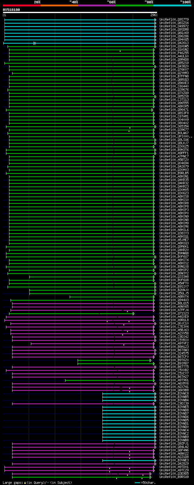194x485 pixels.
Task: Select the UniRef100_B9N1X8 label
Action: point(174,267)
